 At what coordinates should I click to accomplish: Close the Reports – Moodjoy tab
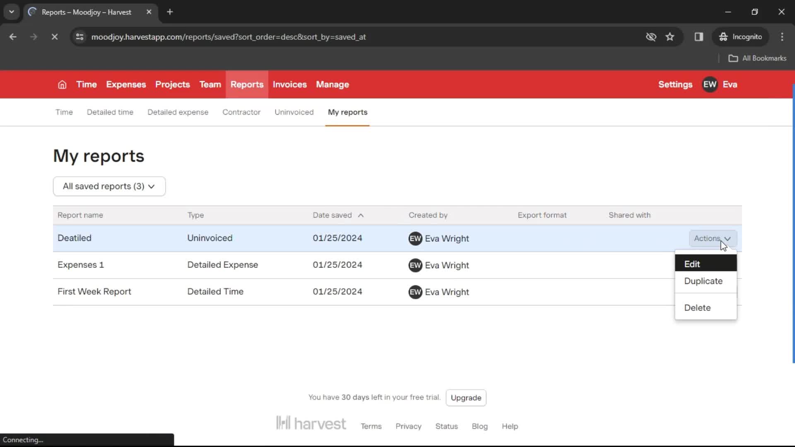click(x=149, y=12)
